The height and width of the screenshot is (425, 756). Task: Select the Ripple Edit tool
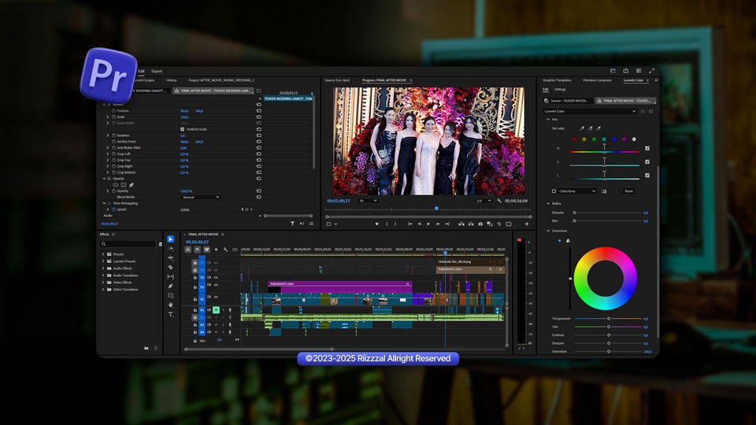(171, 258)
